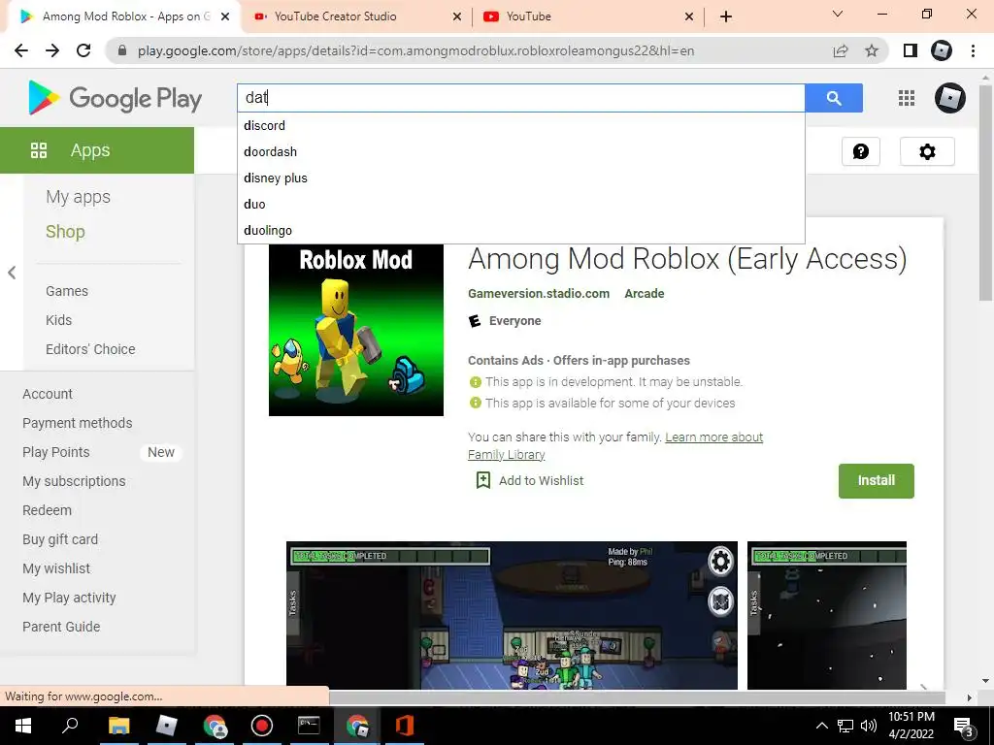Screen dimensions: 994x745
Task: Select the 'discord' search suggestion
Action: [x=521, y=125]
